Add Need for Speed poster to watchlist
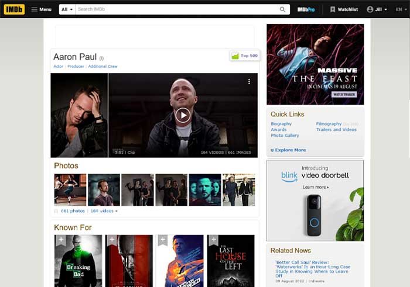410x287 pixels. point(162,240)
